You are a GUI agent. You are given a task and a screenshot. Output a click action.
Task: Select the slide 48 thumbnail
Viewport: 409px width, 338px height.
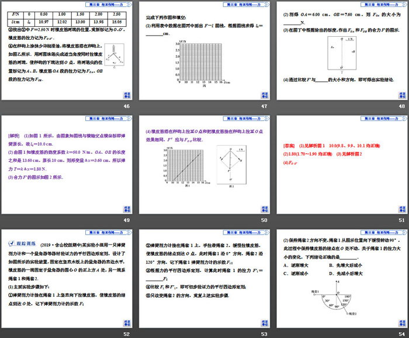342,51
